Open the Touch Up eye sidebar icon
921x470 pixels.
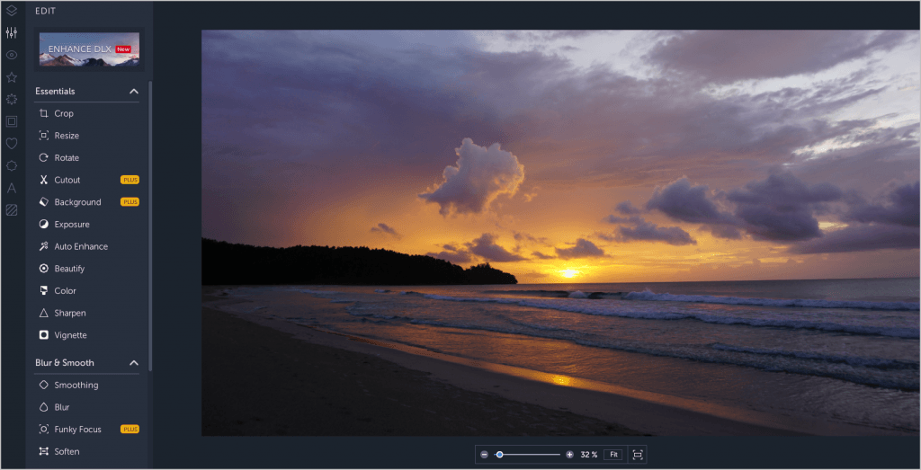11,55
